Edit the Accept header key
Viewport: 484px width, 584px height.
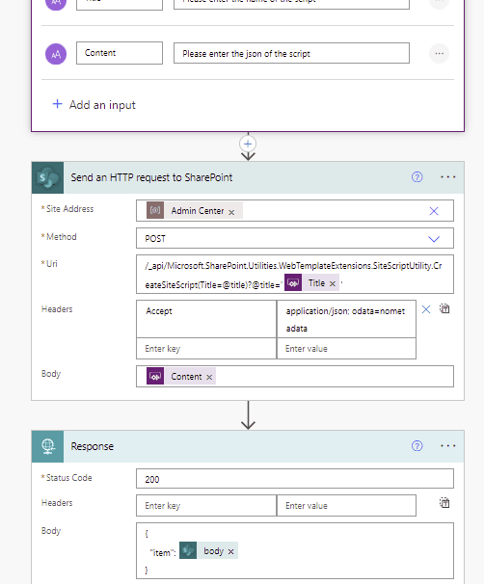[206, 319]
